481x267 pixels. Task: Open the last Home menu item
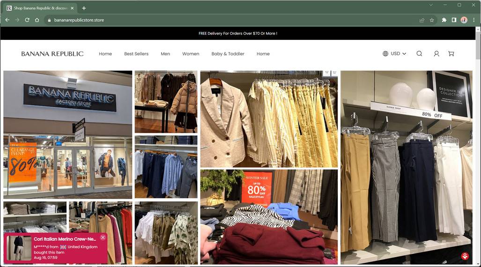coord(263,54)
